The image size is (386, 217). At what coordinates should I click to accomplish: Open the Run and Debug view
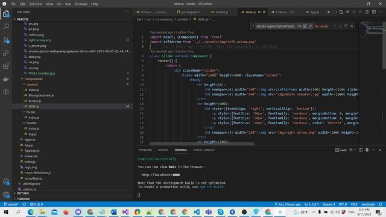point(6,53)
